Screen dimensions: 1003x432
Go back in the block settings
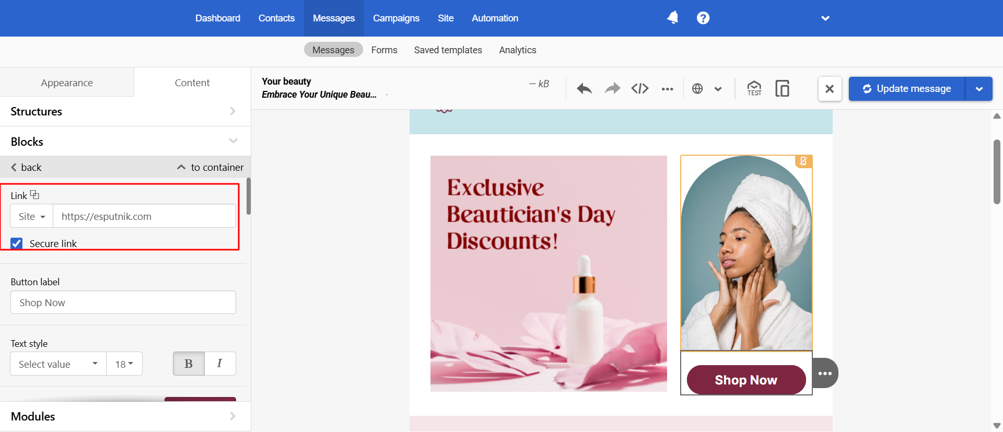pyautogui.click(x=26, y=167)
